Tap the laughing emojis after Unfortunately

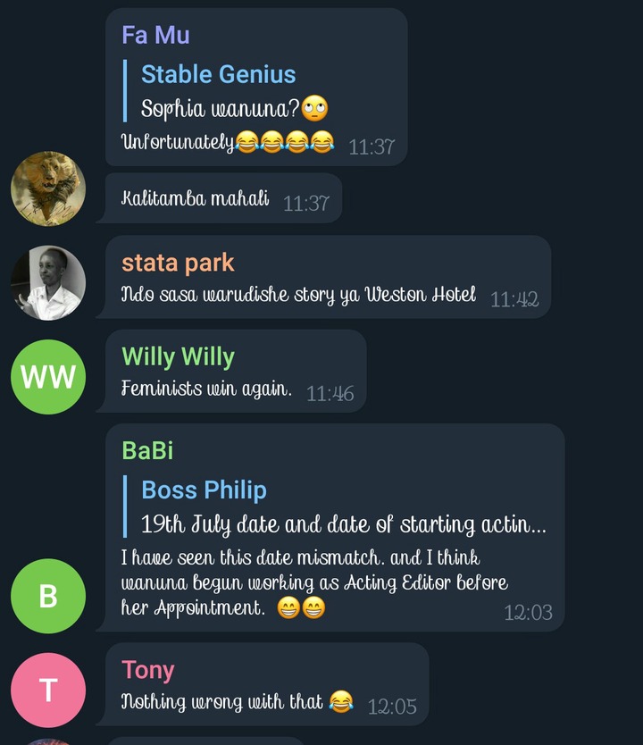coord(285,142)
